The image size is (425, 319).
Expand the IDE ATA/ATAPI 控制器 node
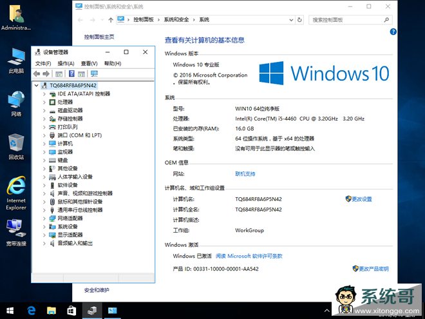click(44, 94)
